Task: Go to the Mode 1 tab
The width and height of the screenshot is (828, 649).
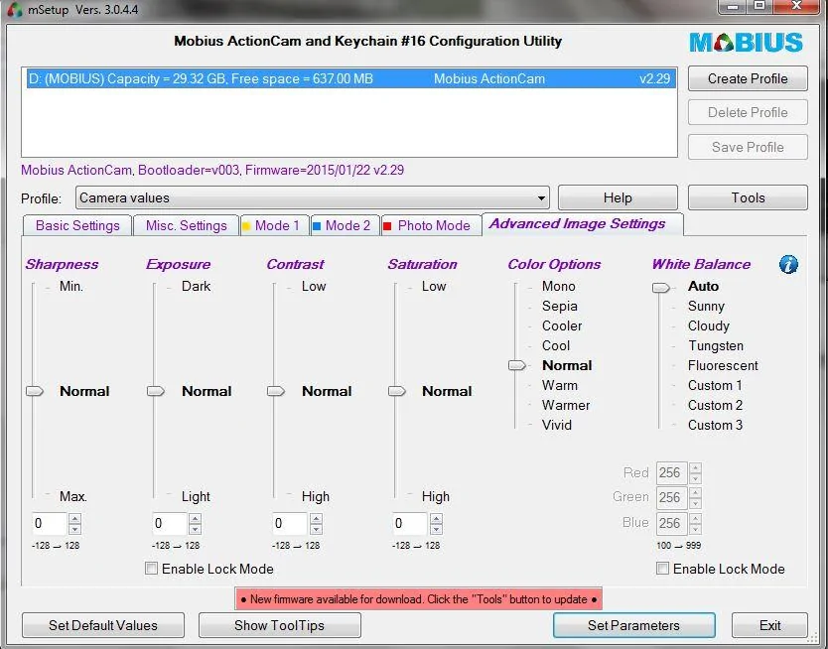Action: coord(275,225)
